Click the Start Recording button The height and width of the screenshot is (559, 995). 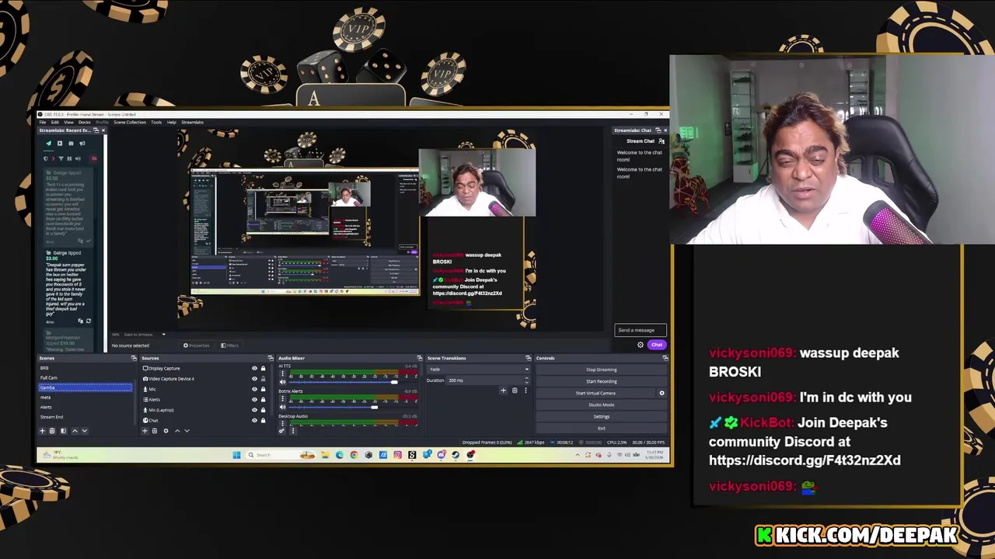pos(601,381)
